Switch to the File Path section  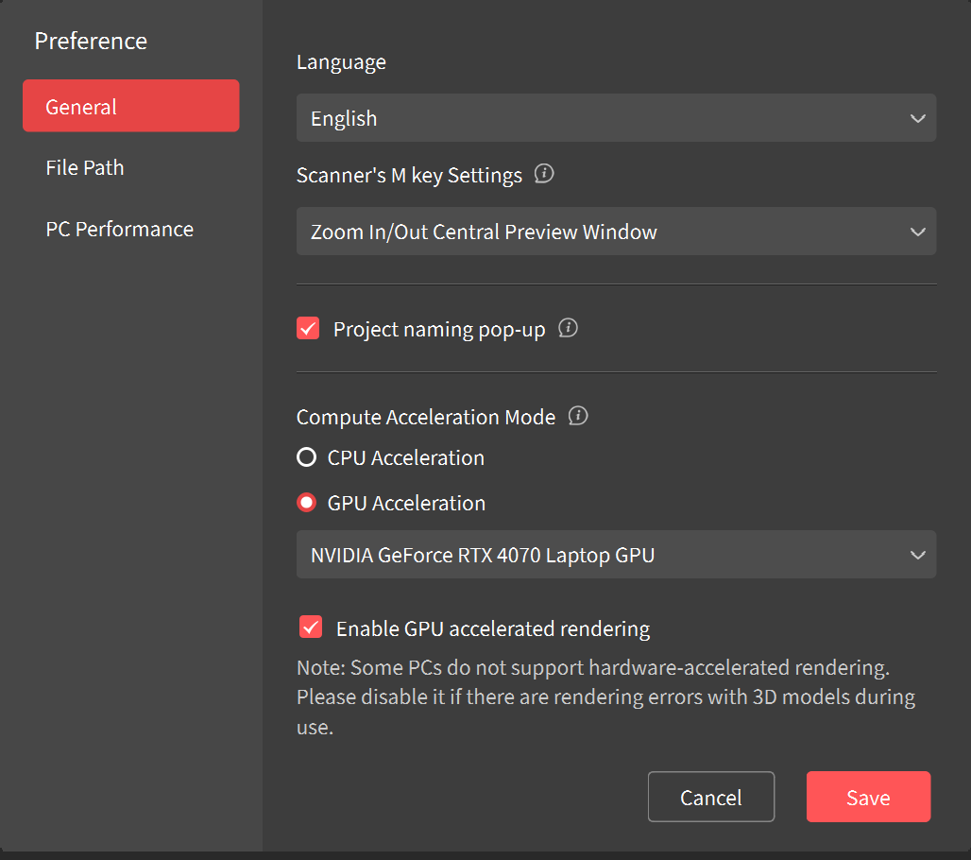click(x=85, y=167)
